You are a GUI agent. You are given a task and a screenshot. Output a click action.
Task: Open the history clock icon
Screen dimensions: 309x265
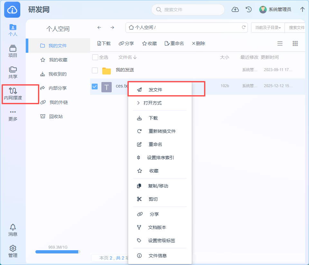(248, 10)
